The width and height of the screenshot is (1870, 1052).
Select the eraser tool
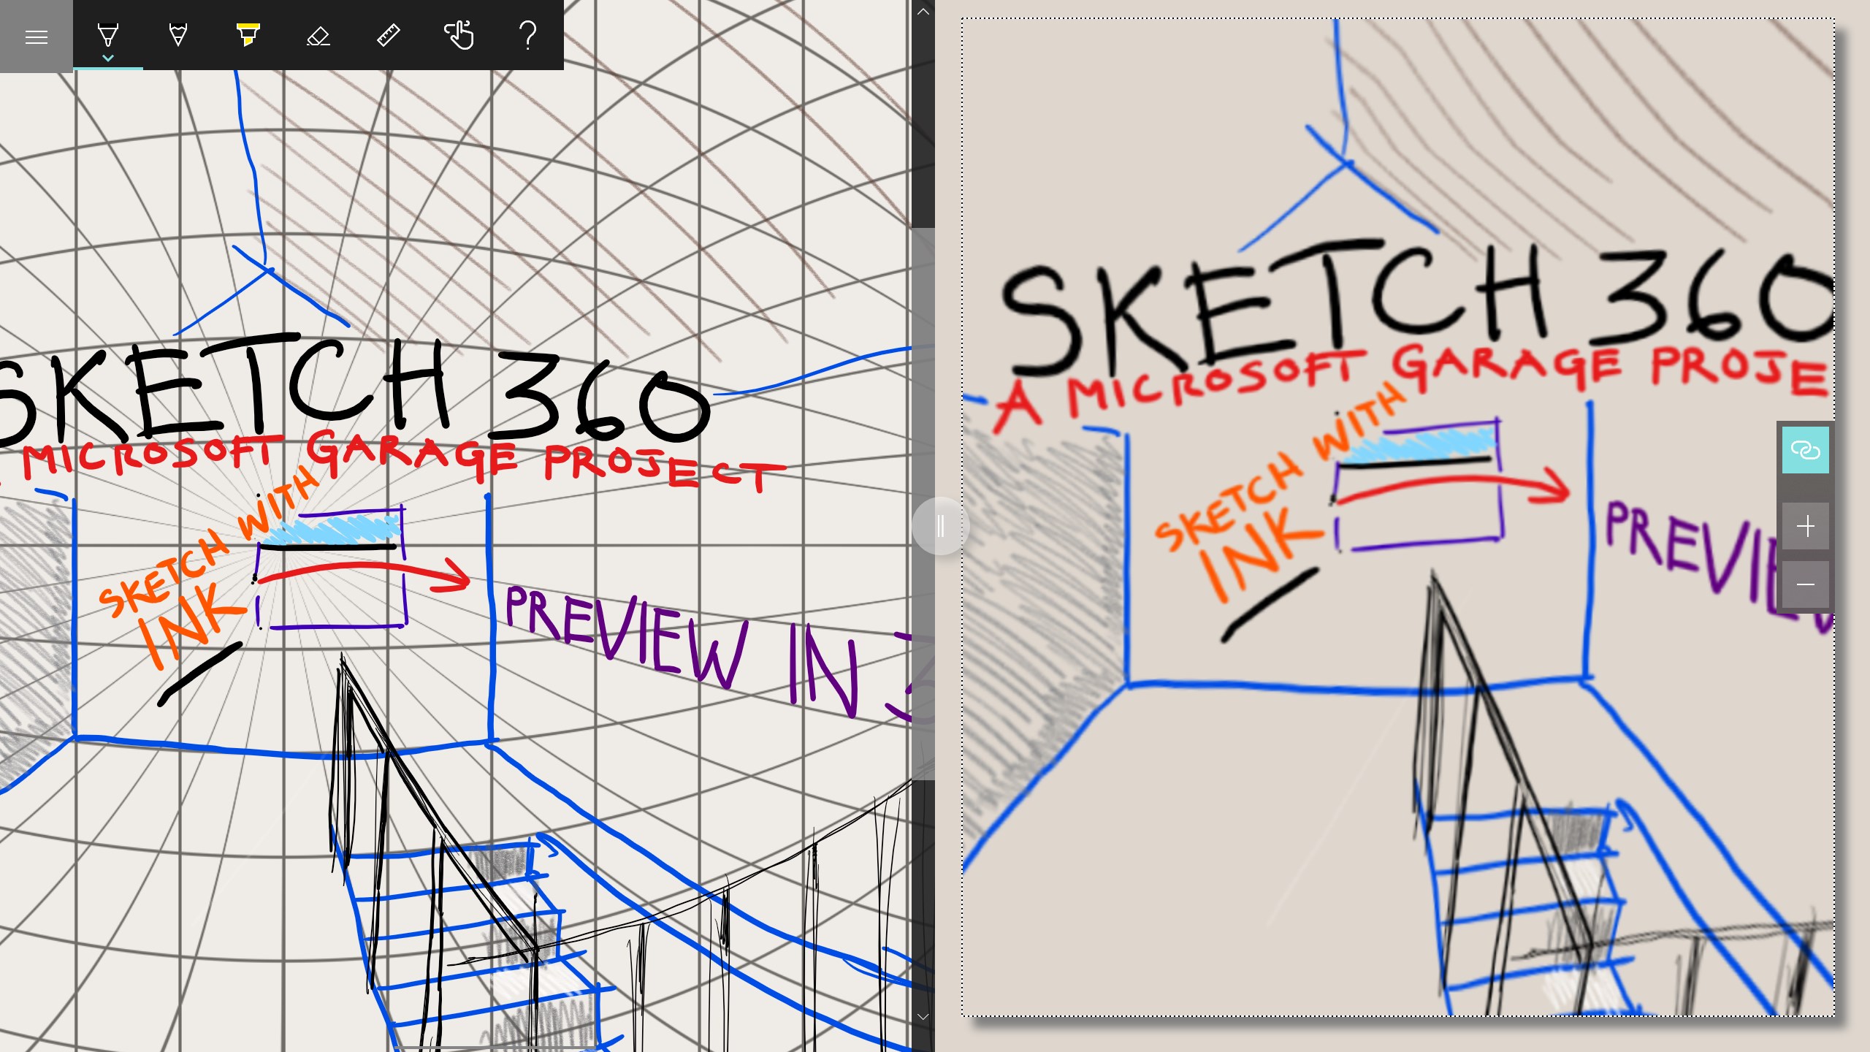[318, 35]
